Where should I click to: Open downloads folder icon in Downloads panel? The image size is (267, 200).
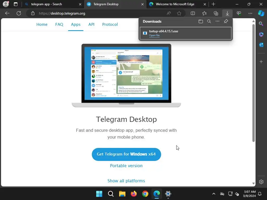(x=201, y=21)
